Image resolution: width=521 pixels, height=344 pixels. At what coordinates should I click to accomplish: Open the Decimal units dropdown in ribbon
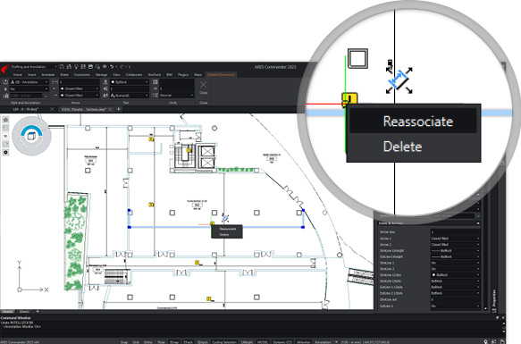click(x=176, y=96)
